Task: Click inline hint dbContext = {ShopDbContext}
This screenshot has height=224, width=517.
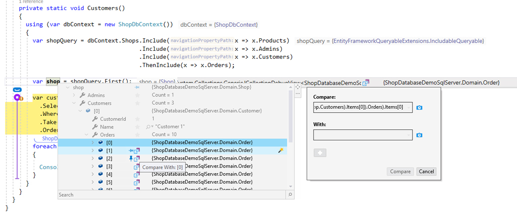Action: tap(219, 25)
